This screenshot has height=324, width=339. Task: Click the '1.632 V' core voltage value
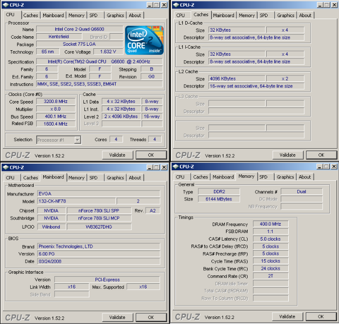point(108,52)
